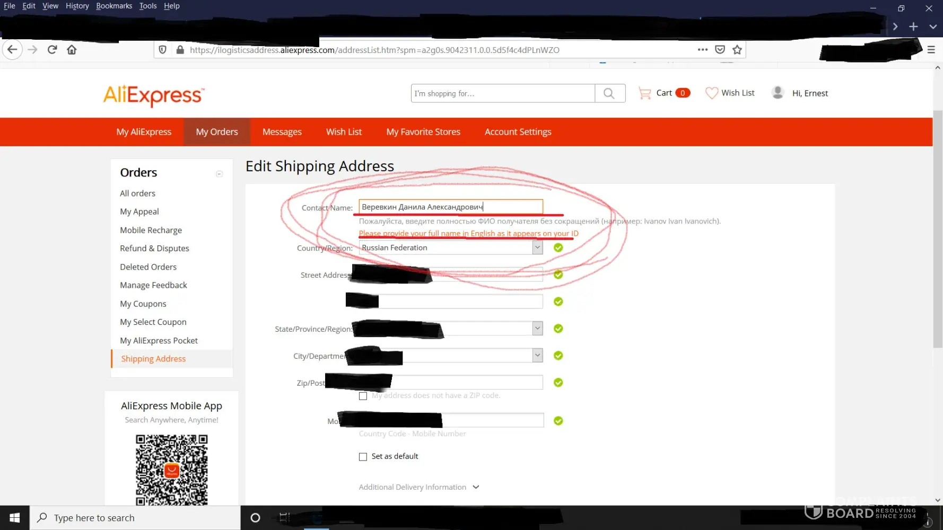Image resolution: width=943 pixels, height=530 pixels.
Task: Open Firefox hamburger menu
Action: point(931,50)
